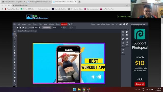Open File Explorer from taskbar
163x92 pixels.
tap(79, 89)
